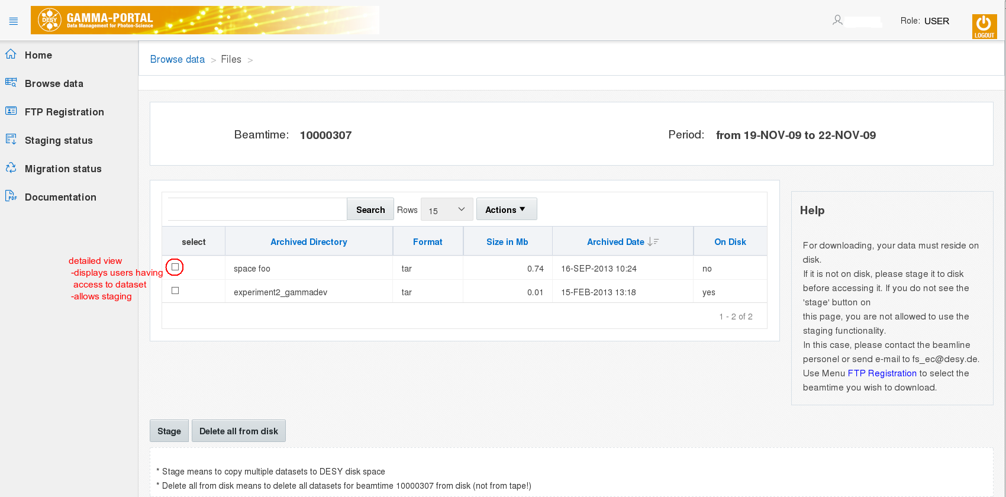Expand the Actions menu
The width and height of the screenshot is (1006, 497).
(506, 209)
